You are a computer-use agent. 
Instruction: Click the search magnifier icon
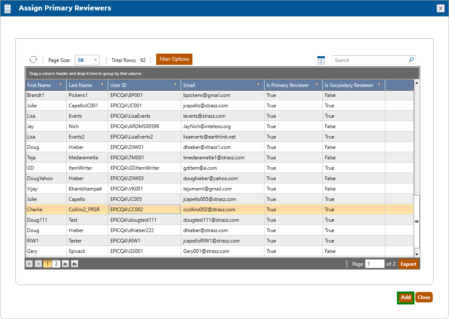[x=411, y=60]
